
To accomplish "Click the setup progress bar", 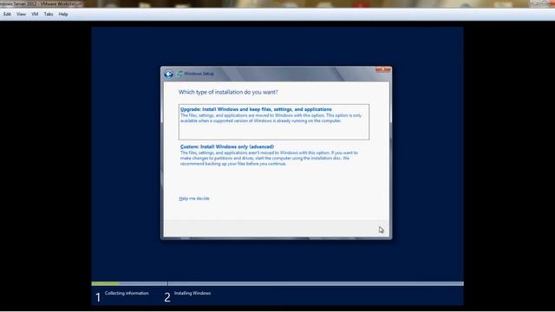I will [277, 283].
